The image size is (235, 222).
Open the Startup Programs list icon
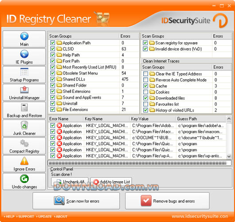[24, 72]
